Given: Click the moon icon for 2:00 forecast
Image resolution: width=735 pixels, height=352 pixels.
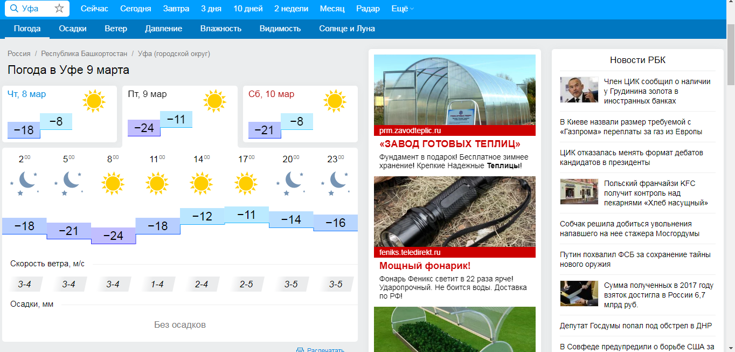Looking at the screenshot, I should pyautogui.click(x=25, y=183).
